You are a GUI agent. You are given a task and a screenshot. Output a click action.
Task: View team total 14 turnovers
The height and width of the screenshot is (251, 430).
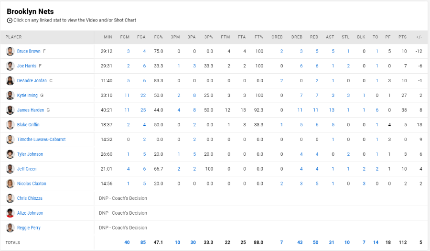click(x=376, y=242)
